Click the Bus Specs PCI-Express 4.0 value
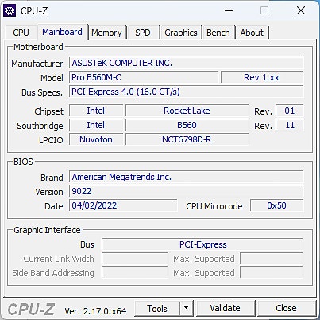 186,92
